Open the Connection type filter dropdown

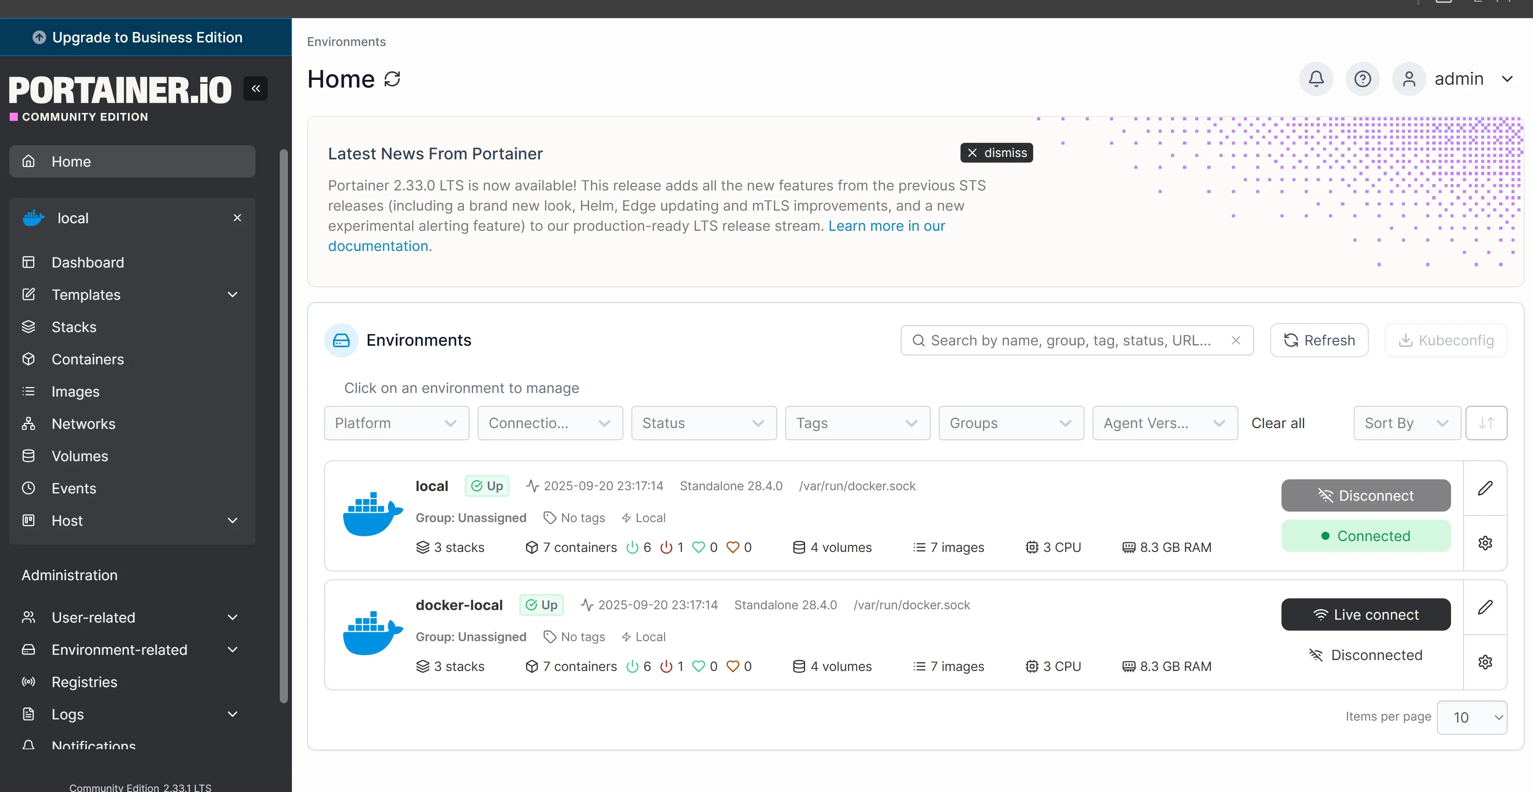click(550, 423)
